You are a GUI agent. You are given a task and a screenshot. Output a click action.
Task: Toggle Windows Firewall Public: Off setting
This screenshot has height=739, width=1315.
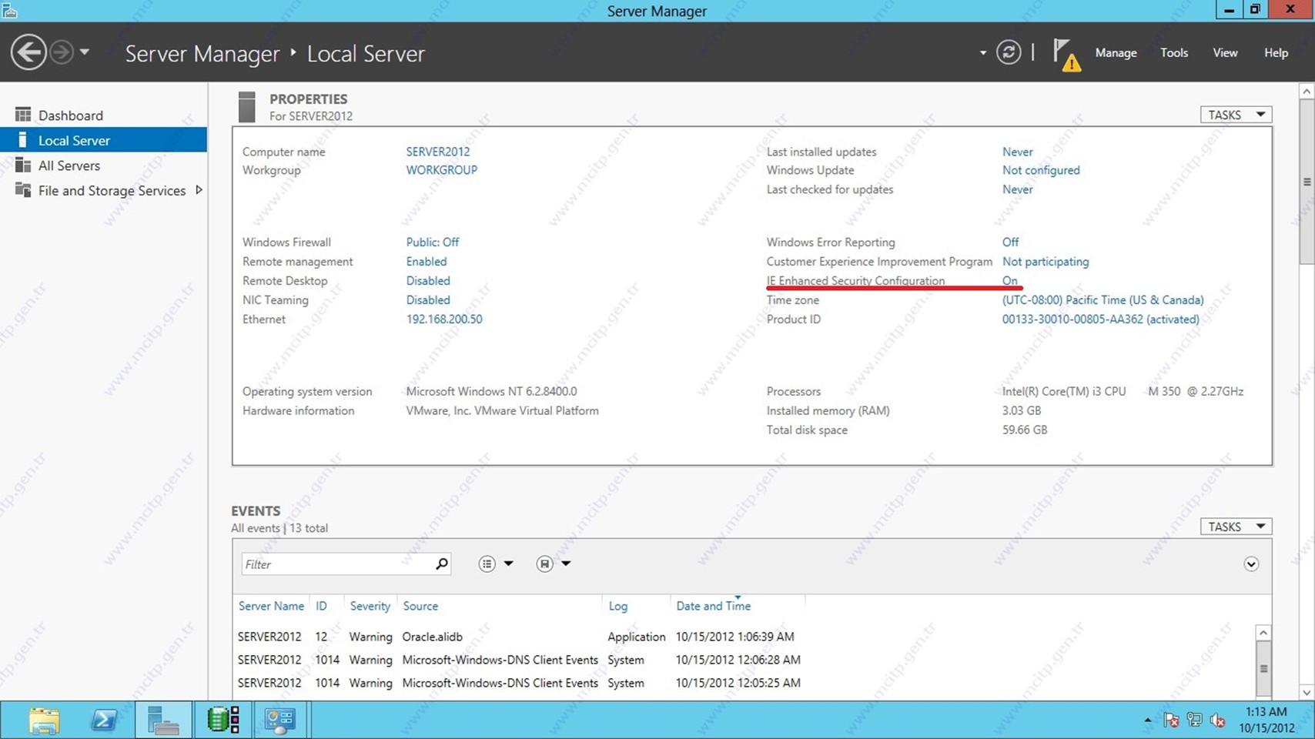pos(432,242)
